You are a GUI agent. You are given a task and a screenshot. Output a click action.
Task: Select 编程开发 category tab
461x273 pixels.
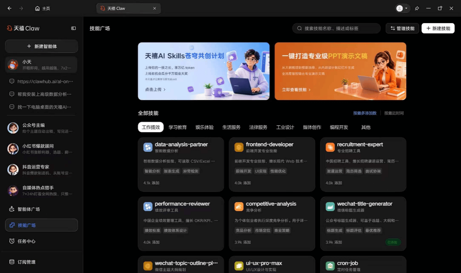[x=339, y=127]
